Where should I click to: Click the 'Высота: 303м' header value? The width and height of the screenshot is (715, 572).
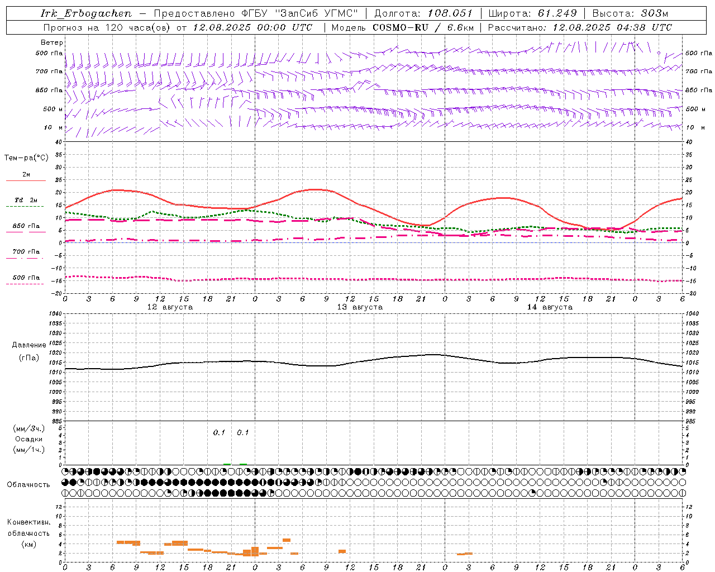tap(630, 13)
